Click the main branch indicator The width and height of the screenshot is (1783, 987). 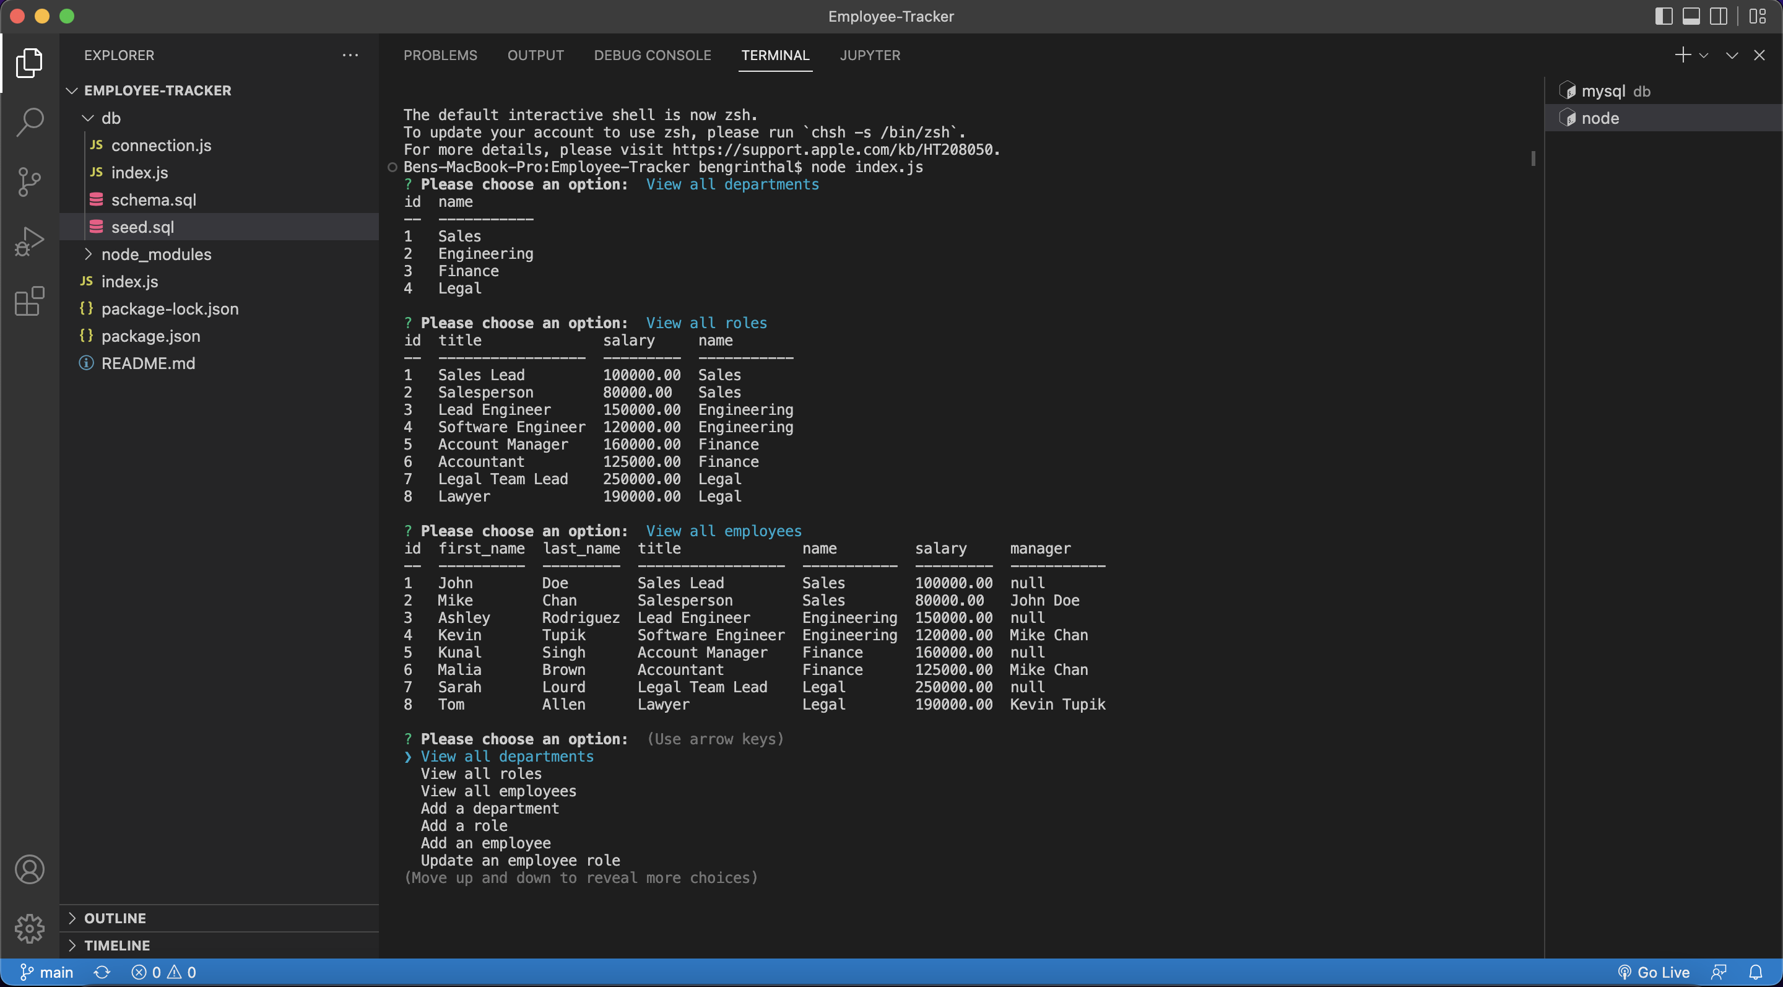point(46,972)
